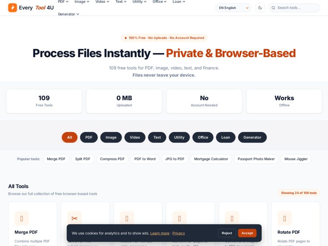This screenshot has height=246, width=328.
Task: Select the Video category filter pill
Action: coord(135,137)
